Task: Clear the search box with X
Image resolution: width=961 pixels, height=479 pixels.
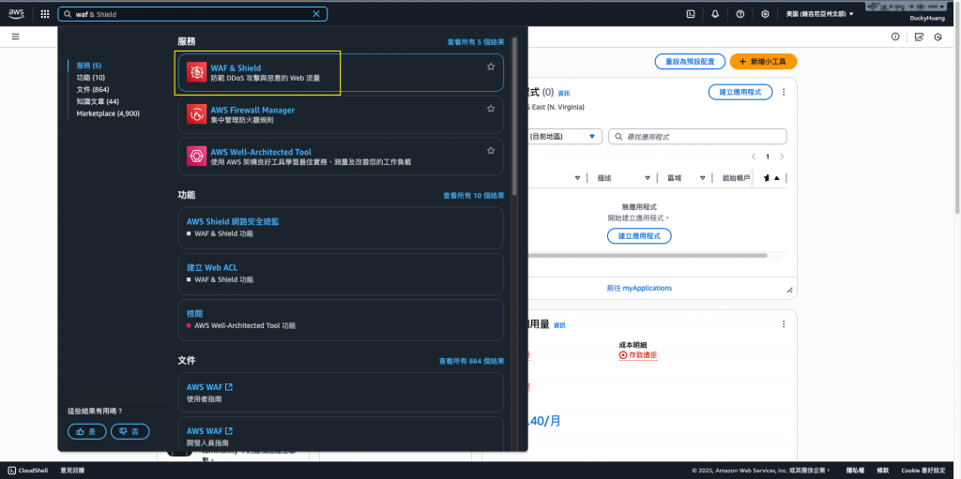Action: [x=316, y=14]
